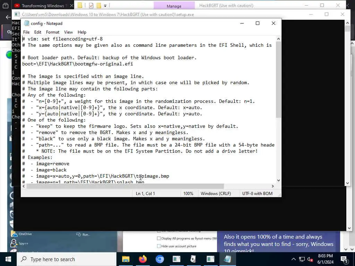Place cursor in 'boot=\EFI\HackBGRT\bootmgfw-original.efi' line
The width and height of the screenshot is (355, 266).
point(77,64)
